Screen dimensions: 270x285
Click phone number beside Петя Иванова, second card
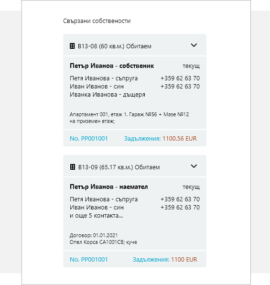tap(180, 199)
